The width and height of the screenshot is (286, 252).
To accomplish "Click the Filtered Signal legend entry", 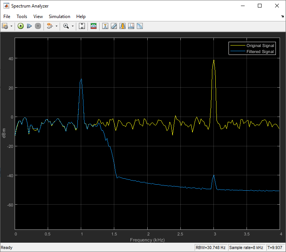I will tap(260, 52).
